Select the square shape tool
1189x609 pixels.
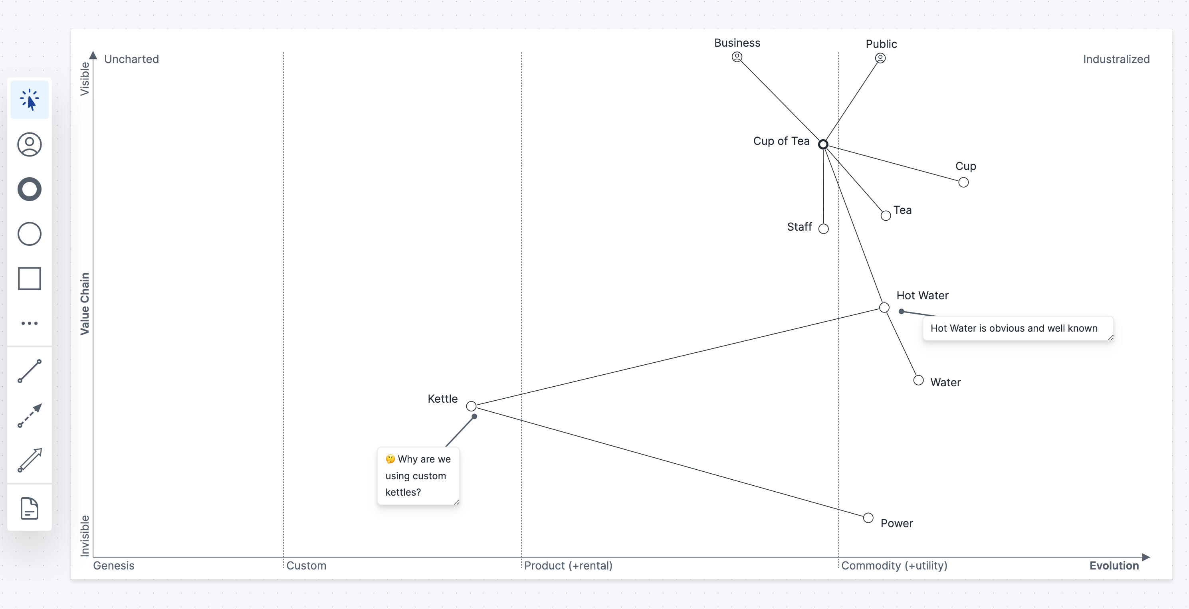(29, 279)
